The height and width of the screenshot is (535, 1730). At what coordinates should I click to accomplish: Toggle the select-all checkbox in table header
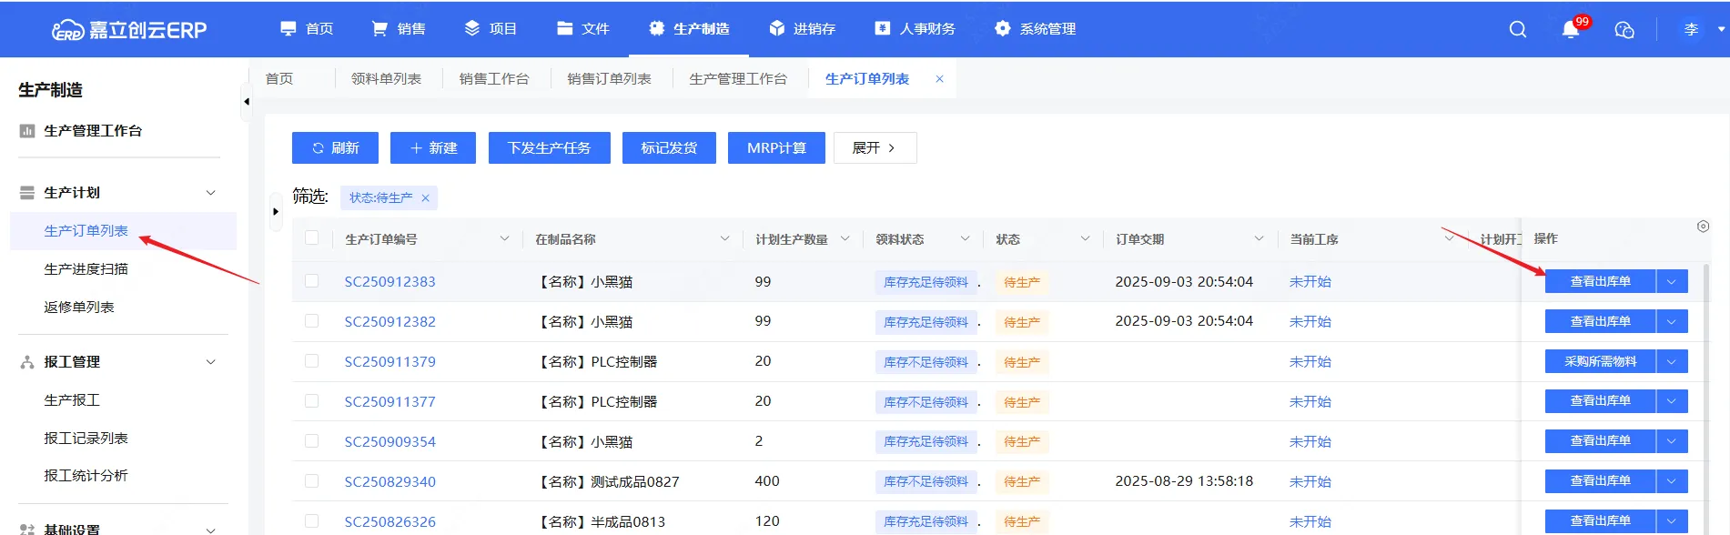pos(312,238)
